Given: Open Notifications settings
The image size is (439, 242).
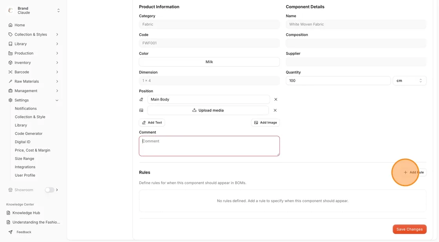Looking at the screenshot, I should pyautogui.click(x=26, y=109).
